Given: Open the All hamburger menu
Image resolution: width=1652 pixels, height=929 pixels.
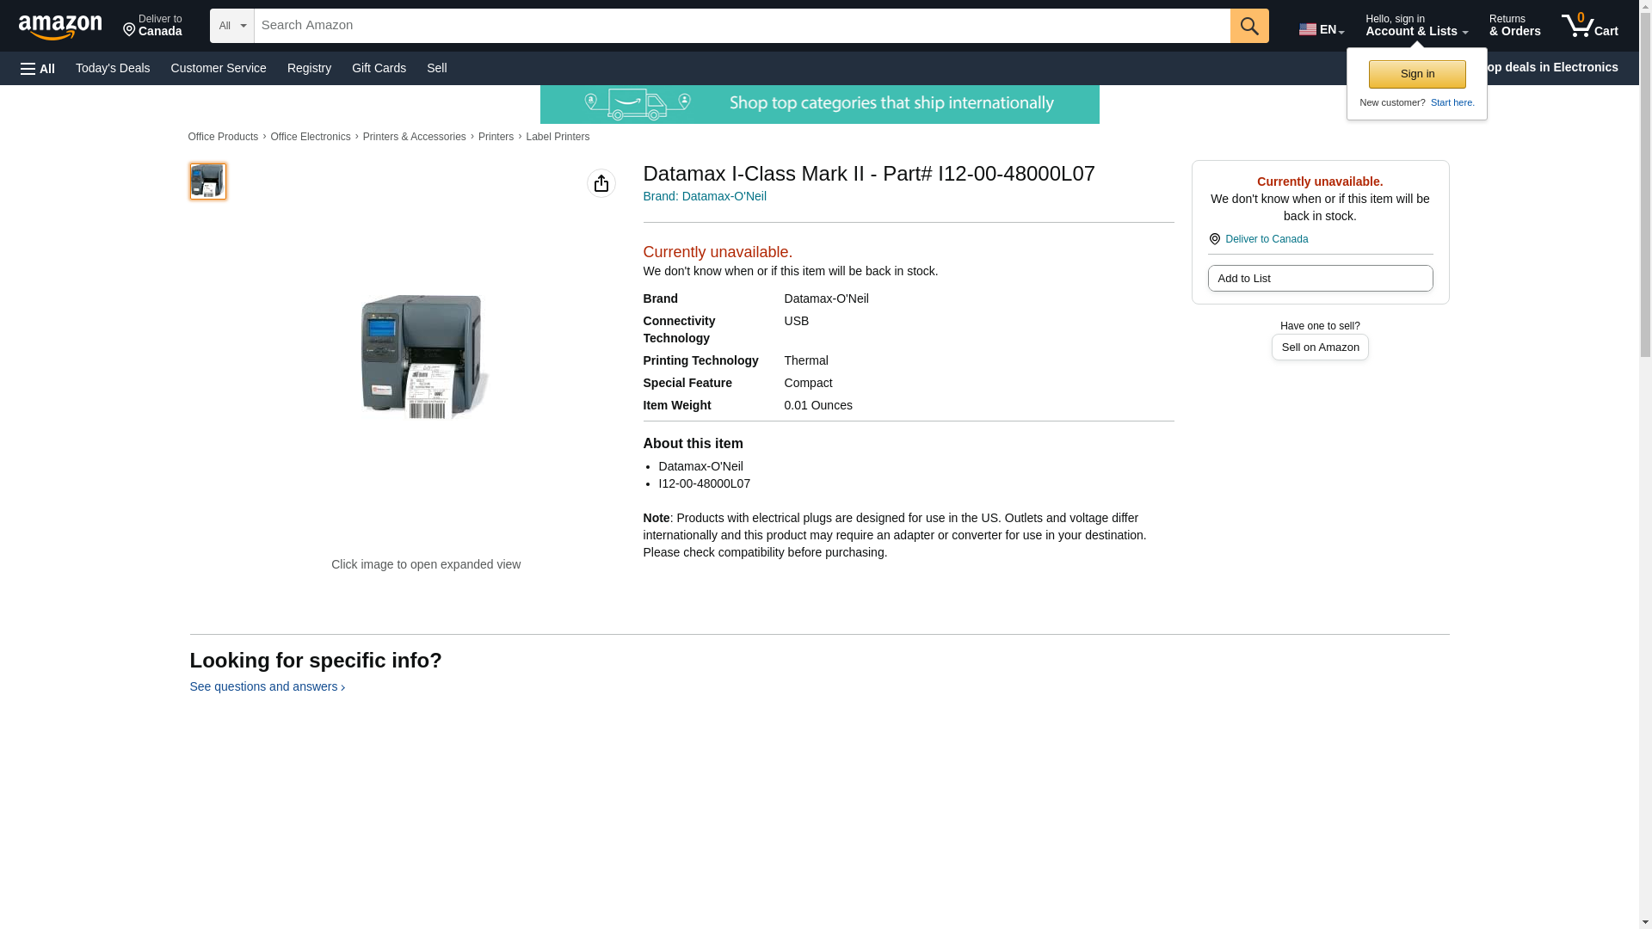Looking at the screenshot, I should tap(38, 69).
